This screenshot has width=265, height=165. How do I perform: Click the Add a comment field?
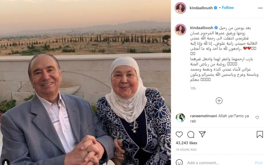point(220,163)
